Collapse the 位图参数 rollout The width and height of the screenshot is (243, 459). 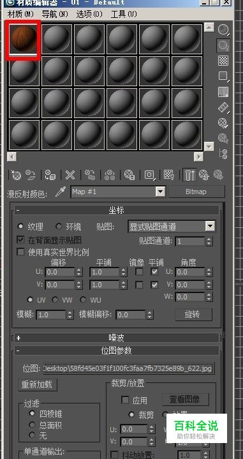116,350
